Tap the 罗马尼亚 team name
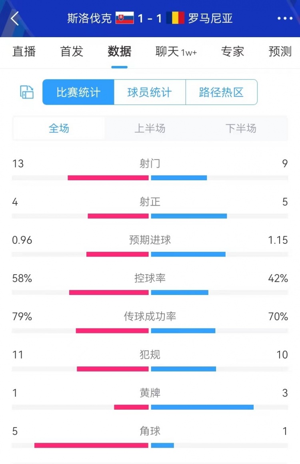The image size is (300, 464). [x=210, y=18]
